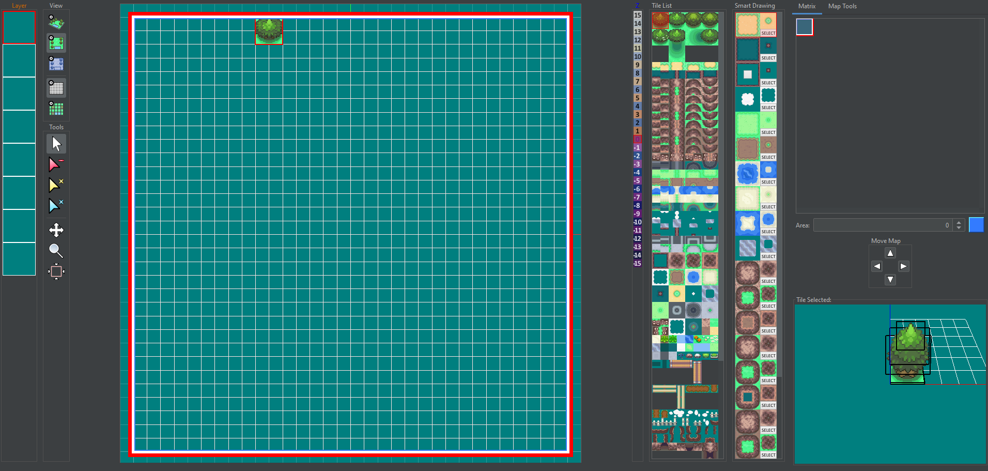The image size is (988, 471).
Task: Activate the magnifier zoom tool
Action: pyautogui.click(x=56, y=251)
